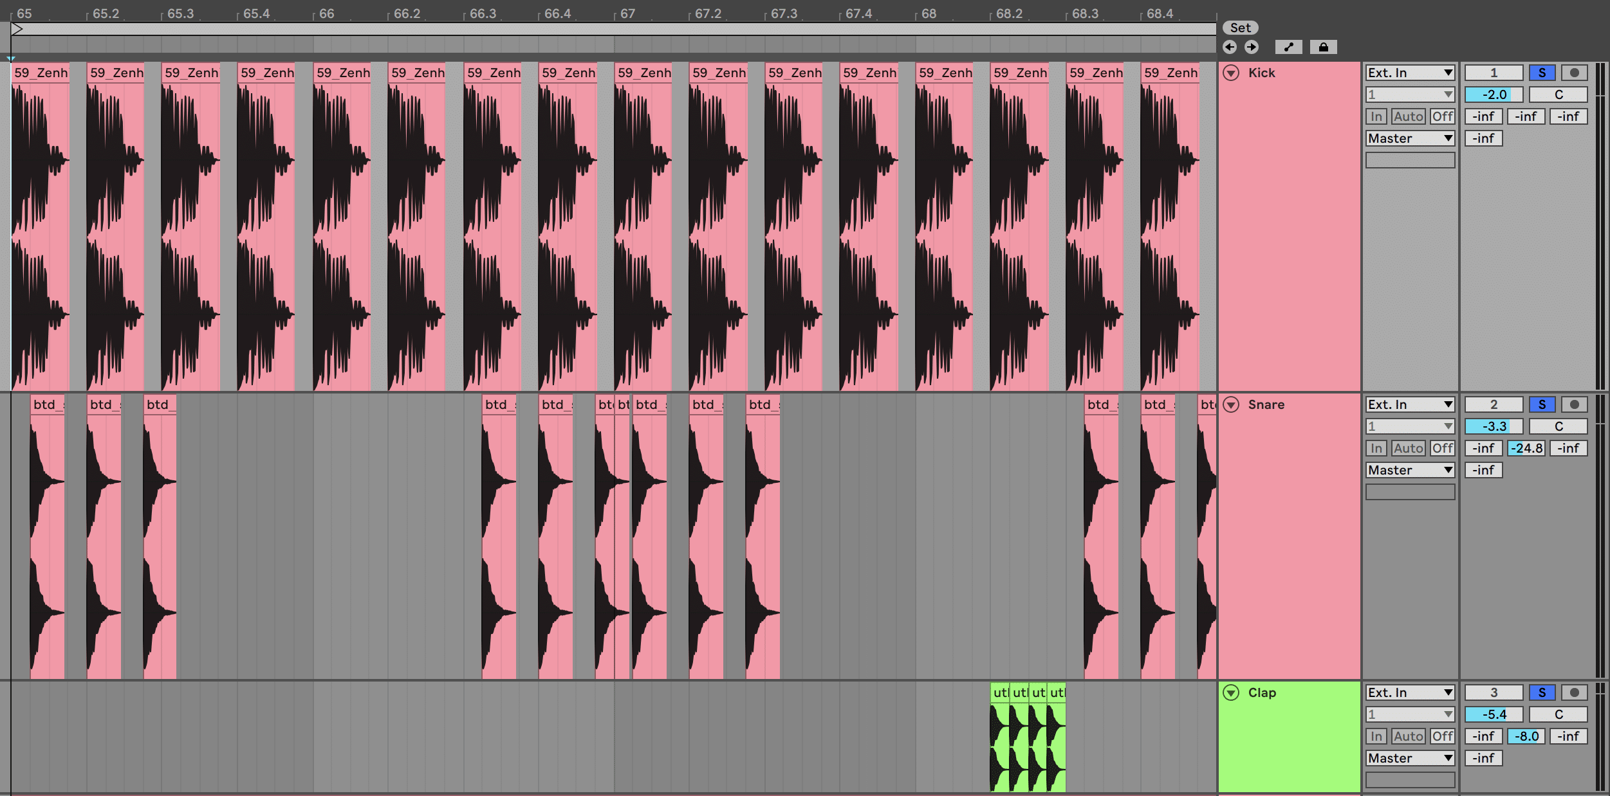1610x796 pixels.
Task: Open Clap track Ext. In input dropdown
Action: pos(1410,692)
